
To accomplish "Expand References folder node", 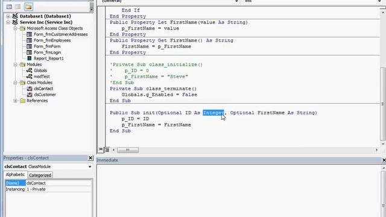I will (x=15, y=101).
